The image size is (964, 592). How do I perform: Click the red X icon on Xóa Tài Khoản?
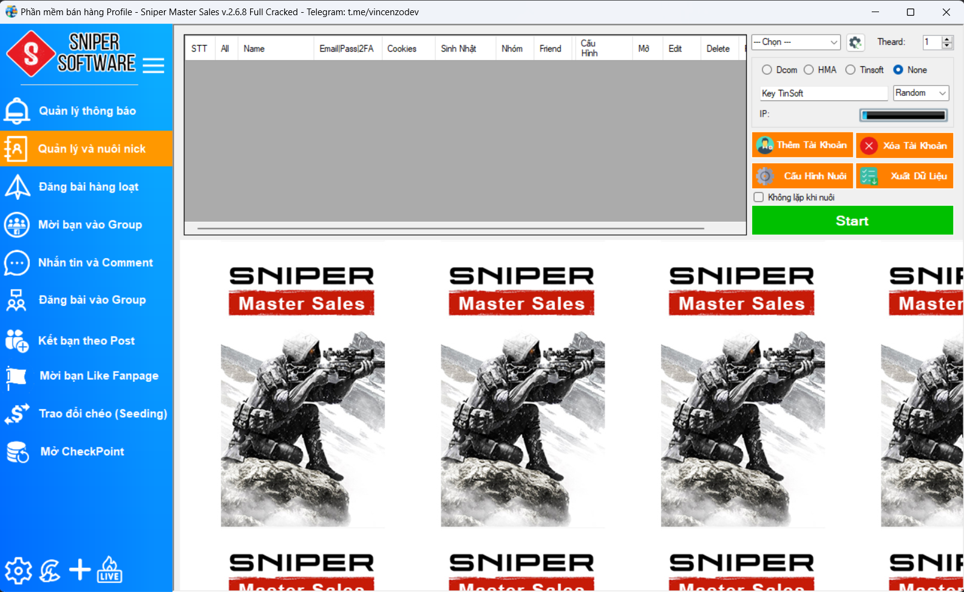(869, 146)
